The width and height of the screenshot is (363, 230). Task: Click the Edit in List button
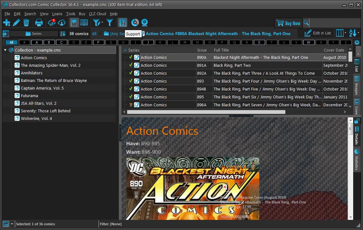coord(318,33)
